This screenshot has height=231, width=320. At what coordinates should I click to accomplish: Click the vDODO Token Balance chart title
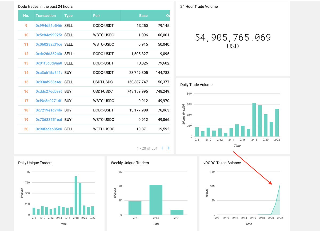pos(222,163)
